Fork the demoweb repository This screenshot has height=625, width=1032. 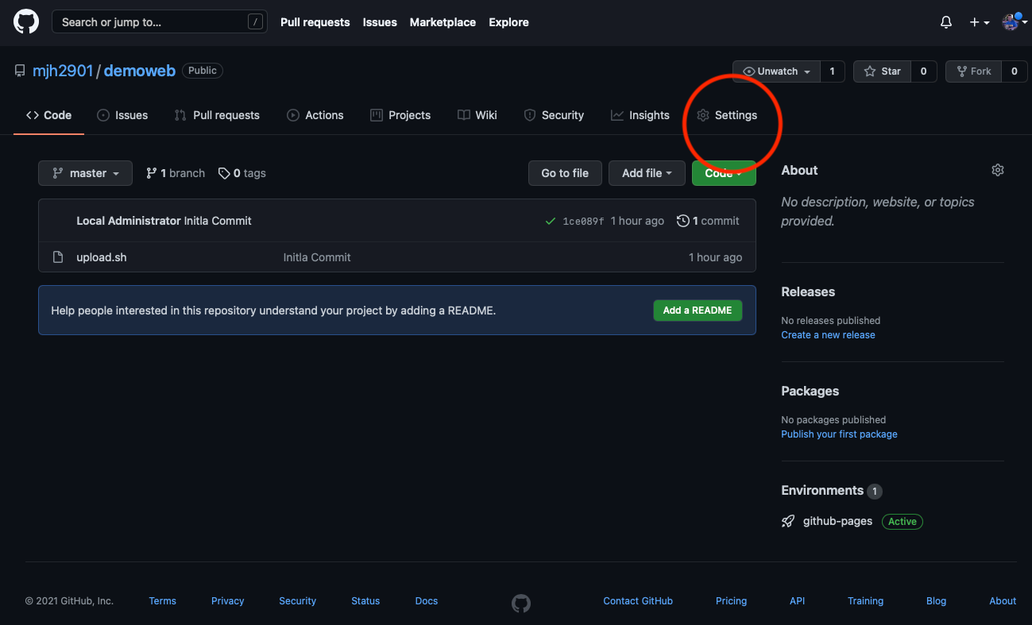(974, 71)
